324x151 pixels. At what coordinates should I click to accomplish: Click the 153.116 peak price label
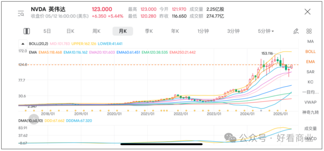[x=268, y=53]
